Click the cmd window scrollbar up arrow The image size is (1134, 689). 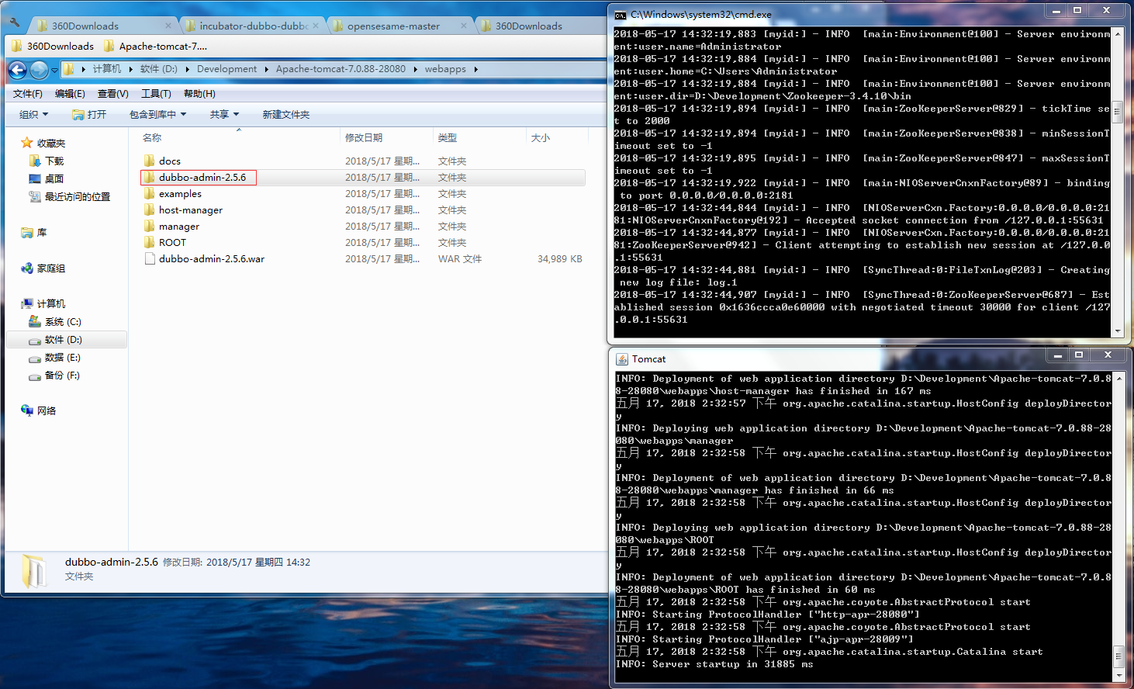click(x=1118, y=34)
